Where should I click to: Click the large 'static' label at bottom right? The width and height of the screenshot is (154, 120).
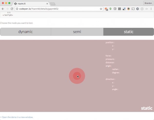click(x=147, y=108)
